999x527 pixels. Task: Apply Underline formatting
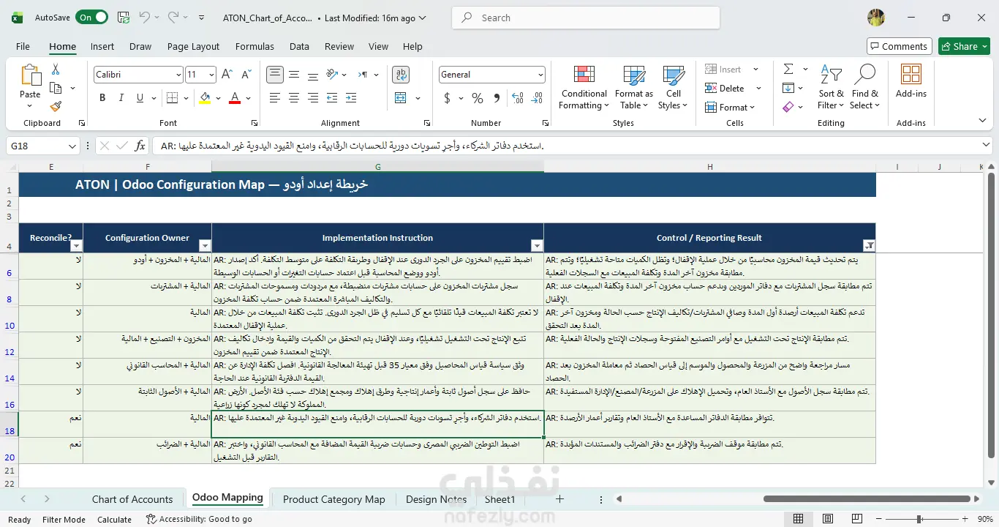[x=139, y=97]
